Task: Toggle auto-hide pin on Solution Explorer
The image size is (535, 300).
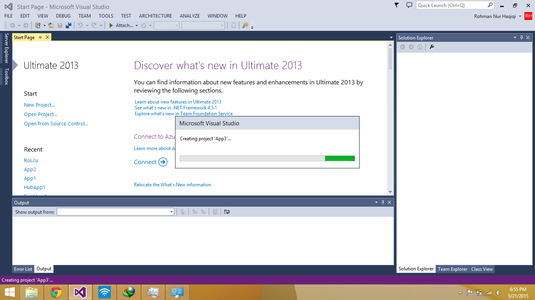Action: tap(521, 37)
